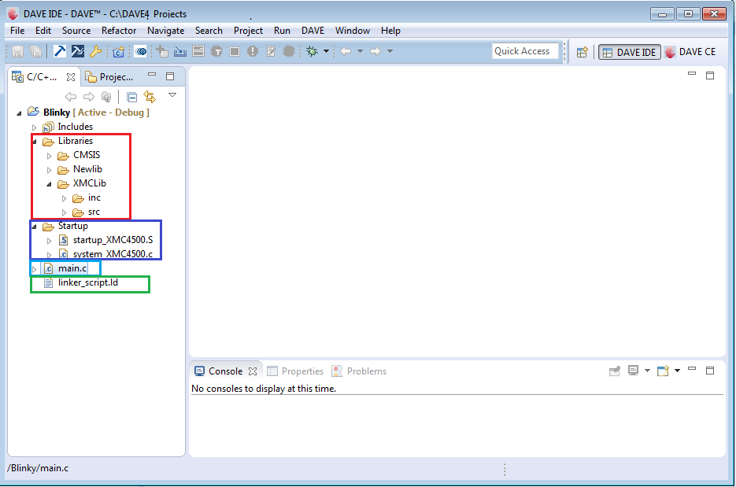Switch to the Project Explorer tab

click(x=110, y=77)
